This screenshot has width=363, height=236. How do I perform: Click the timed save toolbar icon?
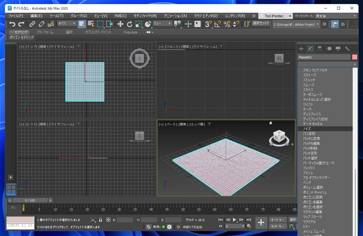[x=335, y=24]
